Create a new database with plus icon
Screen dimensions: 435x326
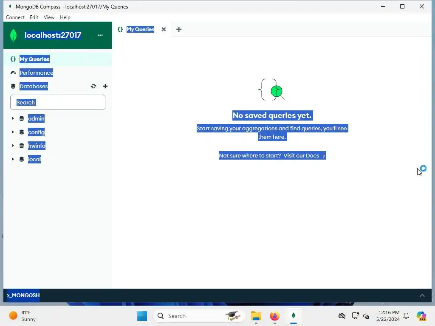point(105,86)
